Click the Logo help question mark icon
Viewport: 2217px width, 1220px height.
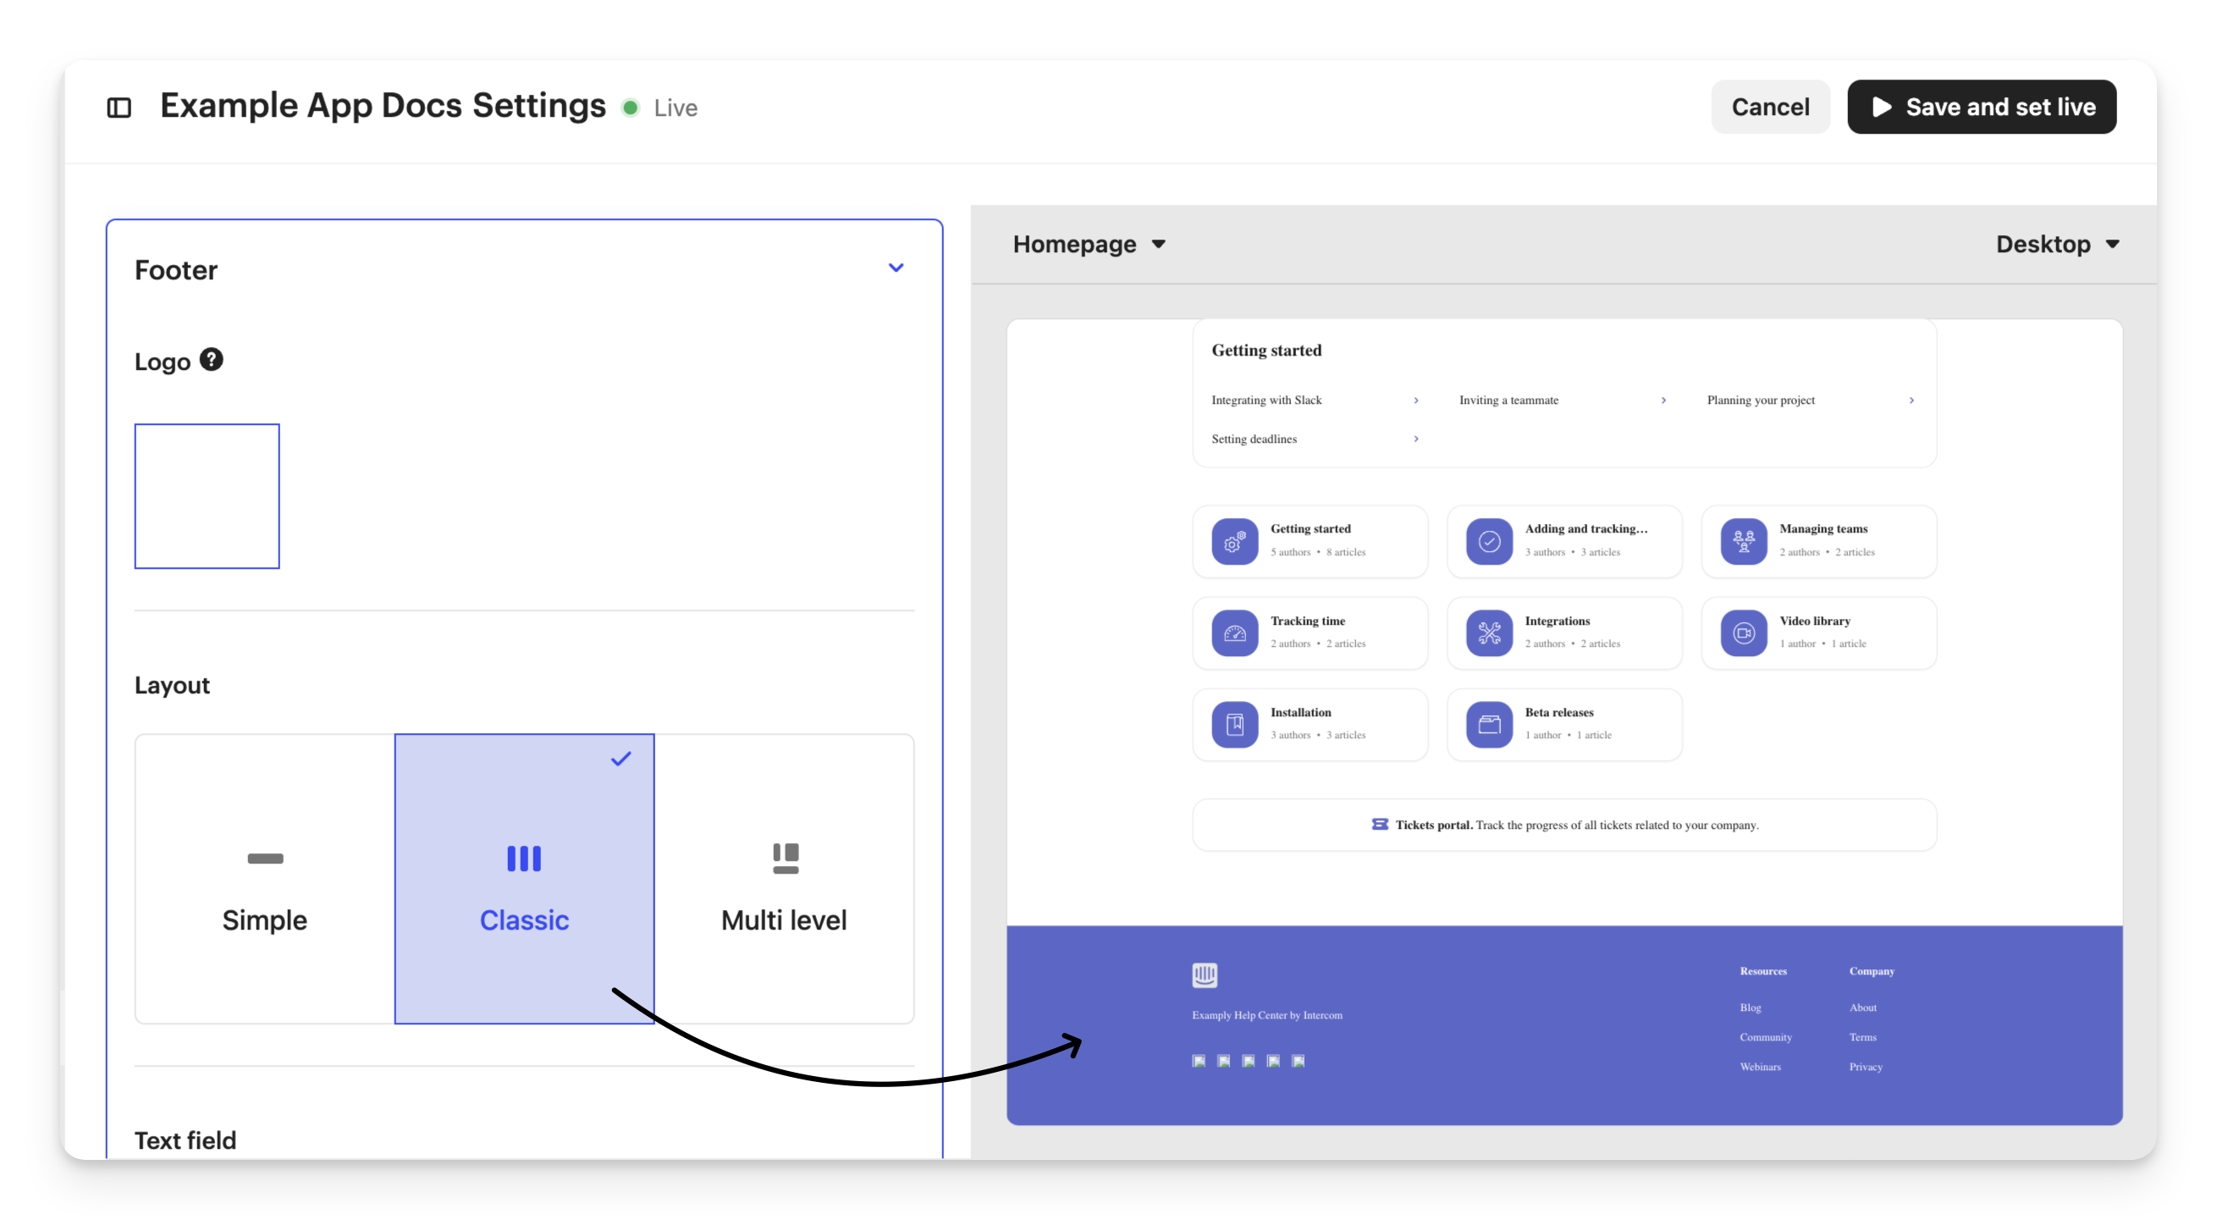click(211, 360)
